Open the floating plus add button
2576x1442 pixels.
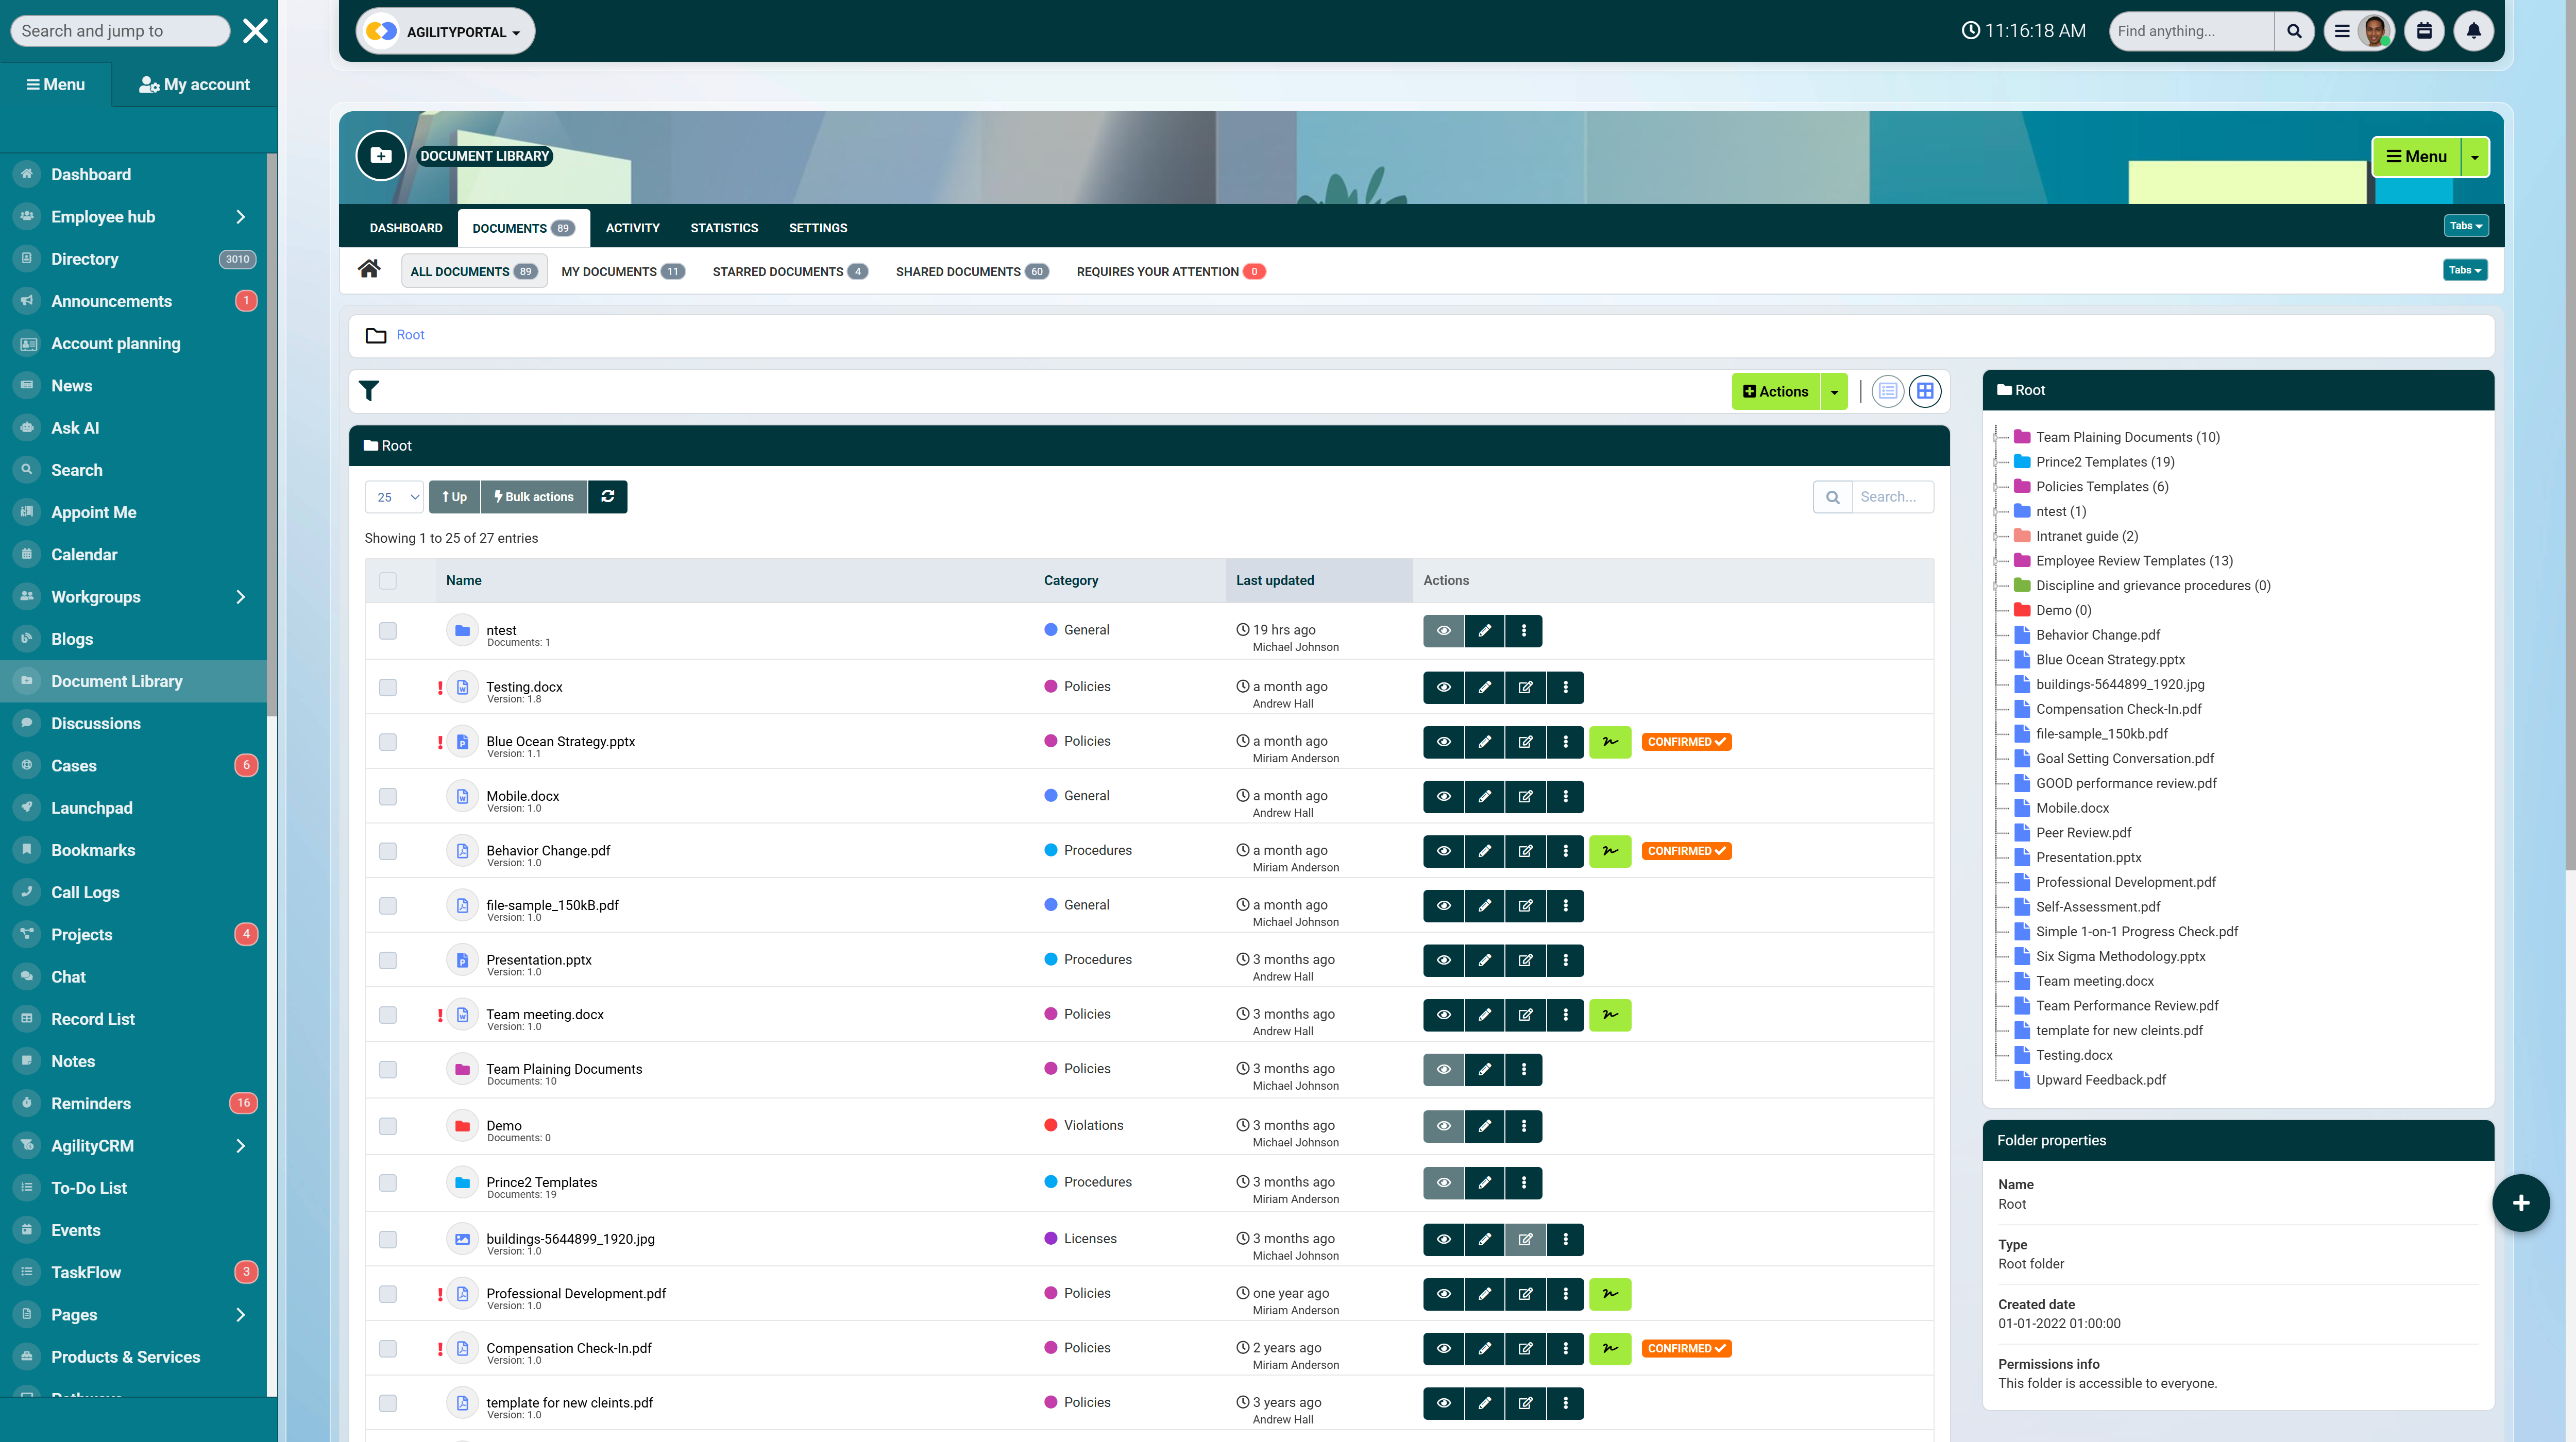(x=2520, y=1202)
